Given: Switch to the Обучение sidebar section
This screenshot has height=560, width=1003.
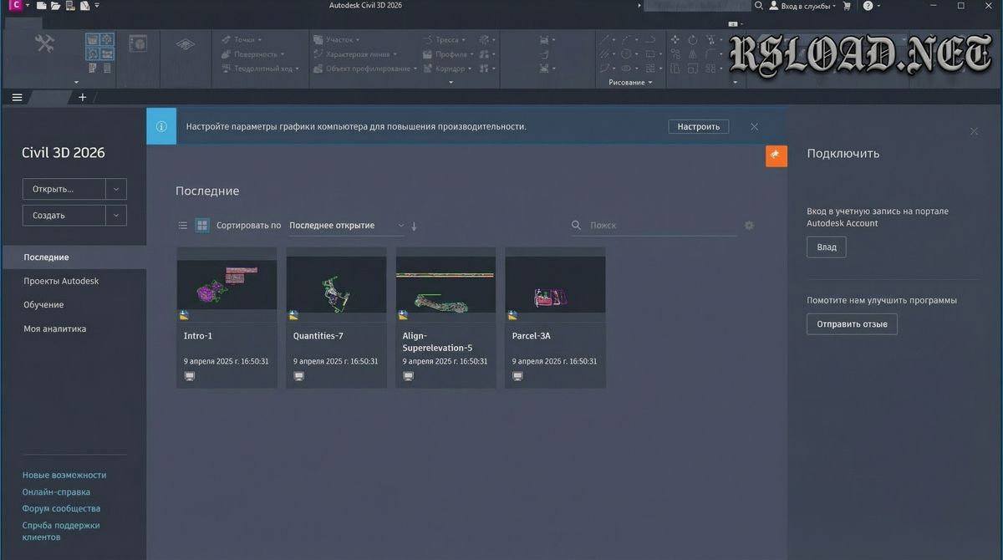Looking at the screenshot, I should (x=43, y=304).
